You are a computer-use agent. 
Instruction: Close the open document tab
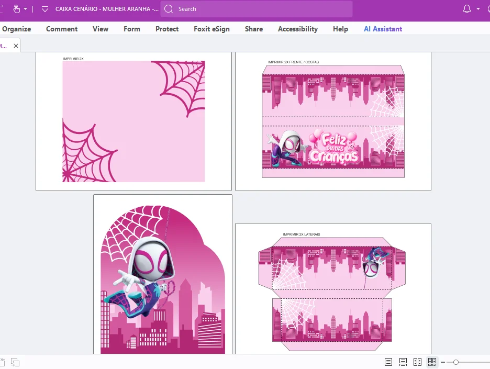[x=16, y=46]
